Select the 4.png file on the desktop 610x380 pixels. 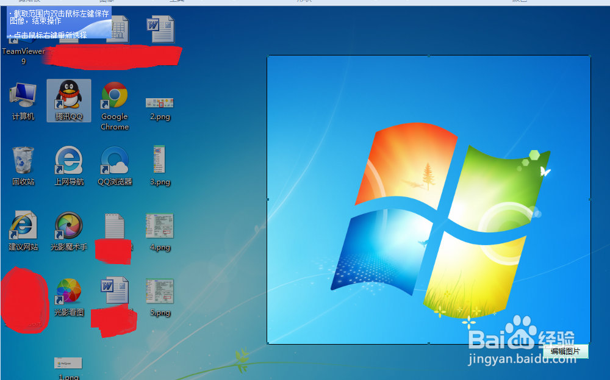(x=160, y=232)
